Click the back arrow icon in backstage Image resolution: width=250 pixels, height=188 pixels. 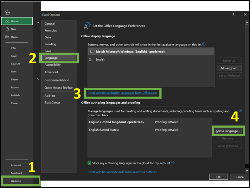[7, 13]
